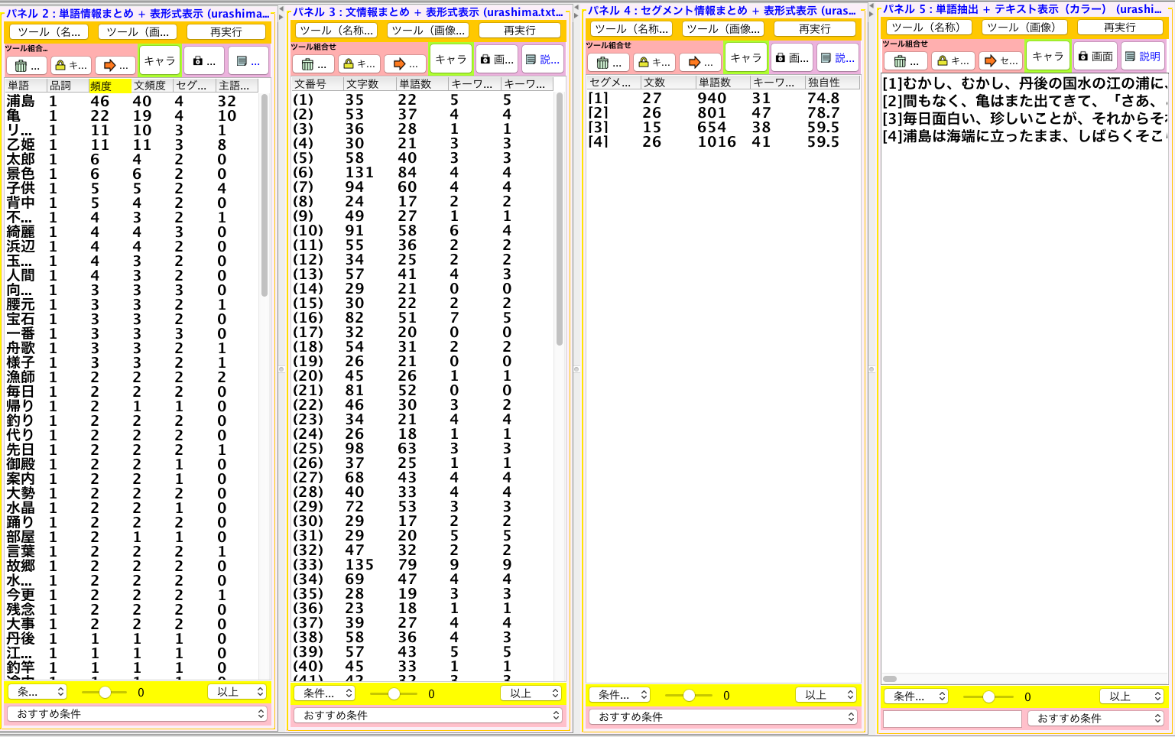Toggle the キャラ button in Panel 5

click(1047, 57)
